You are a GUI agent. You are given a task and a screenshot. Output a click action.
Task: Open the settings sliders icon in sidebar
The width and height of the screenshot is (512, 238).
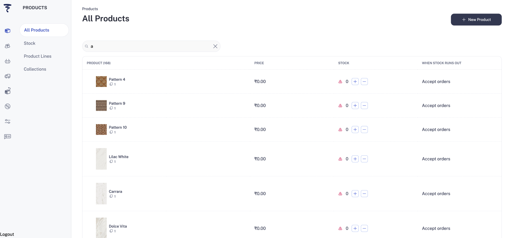pyautogui.click(x=8, y=122)
